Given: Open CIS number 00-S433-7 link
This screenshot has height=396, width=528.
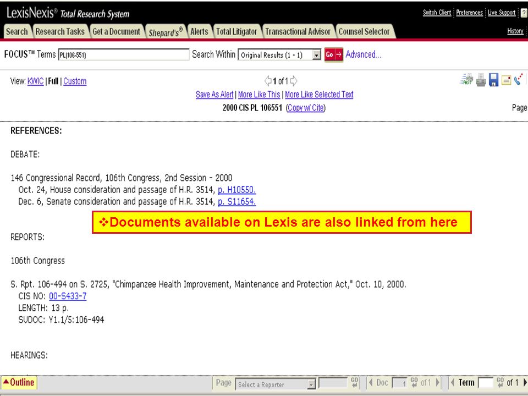Looking at the screenshot, I should click(x=68, y=296).
